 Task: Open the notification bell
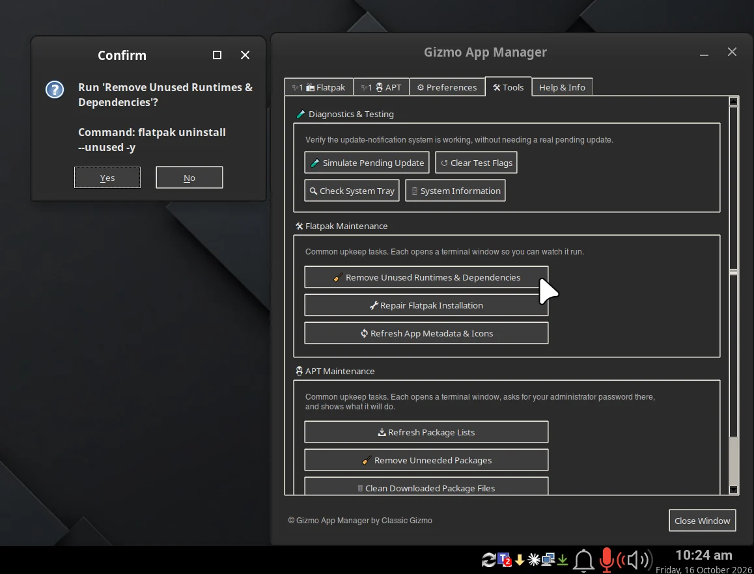(584, 560)
